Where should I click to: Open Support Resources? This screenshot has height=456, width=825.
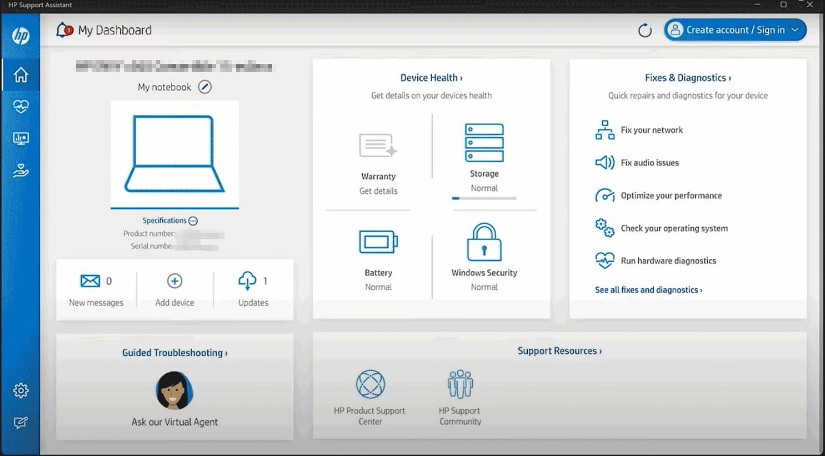coord(559,350)
